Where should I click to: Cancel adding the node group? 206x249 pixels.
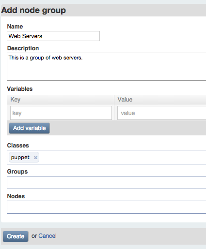[48, 236]
